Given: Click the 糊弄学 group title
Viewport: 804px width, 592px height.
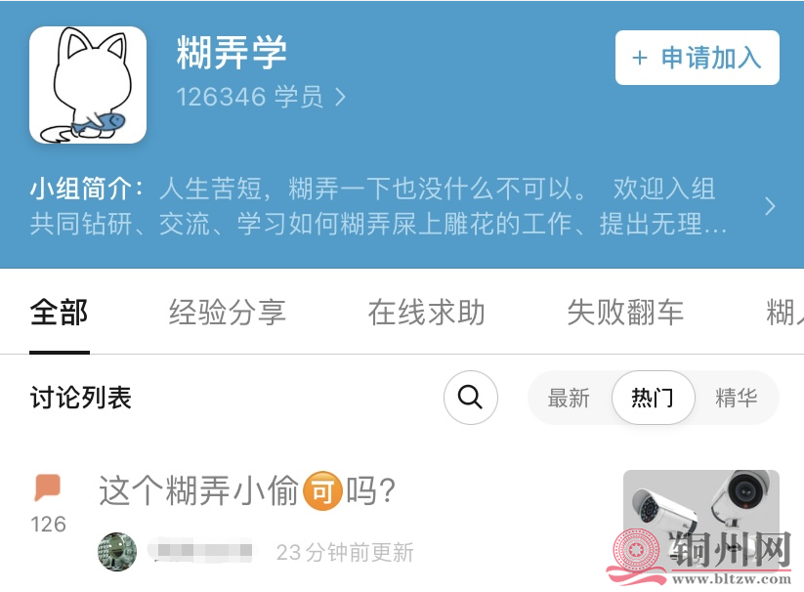Looking at the screenshot, I should click(232, 53).
